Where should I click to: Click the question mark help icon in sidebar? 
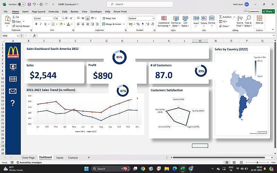click(13, 103)
